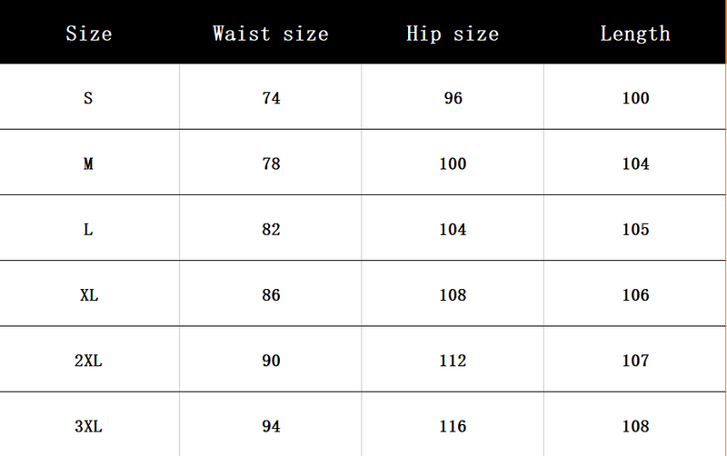Select the XL size cell

click(x=88, y=295)
